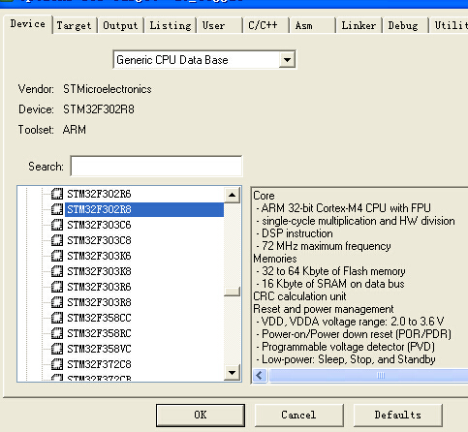The width and height of the screenshot is (468, 432).
Task: Click chip icon beside STM32F302R8
Action: (57, 209)
